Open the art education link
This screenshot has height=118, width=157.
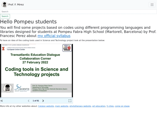(x=99, y=106)
